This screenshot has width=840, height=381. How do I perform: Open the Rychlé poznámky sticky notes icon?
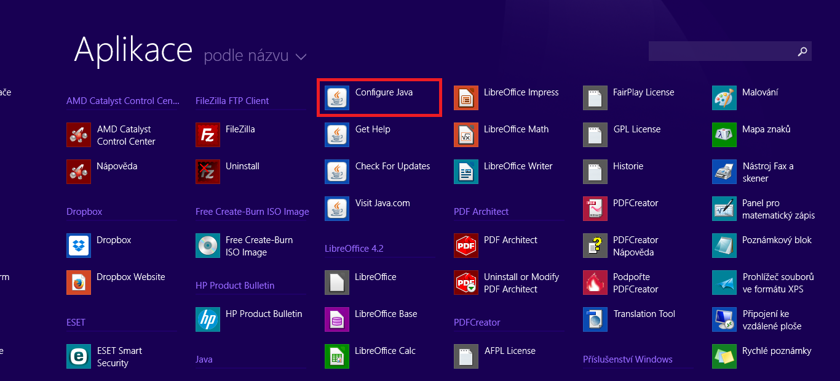[724, 356]
